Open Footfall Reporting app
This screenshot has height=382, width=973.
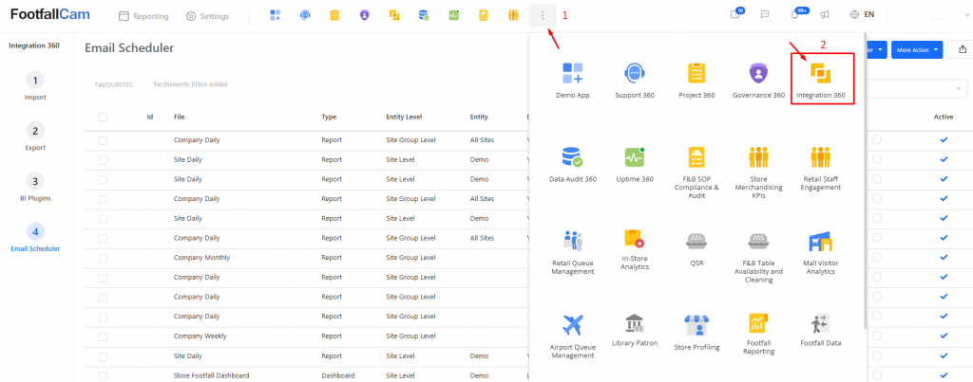tap(758, 335)
